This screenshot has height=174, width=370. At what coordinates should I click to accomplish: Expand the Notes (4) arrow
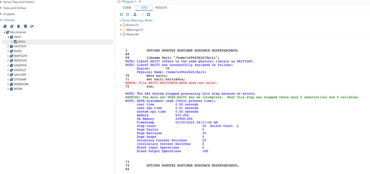121,34
